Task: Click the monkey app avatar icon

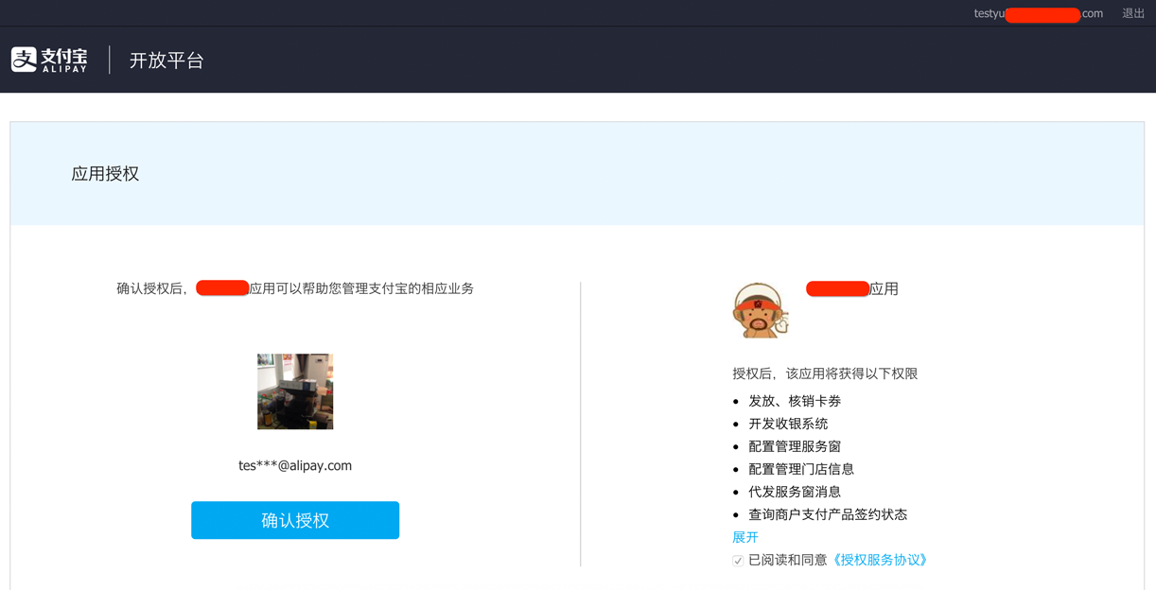Action: (x=761, y=310)
